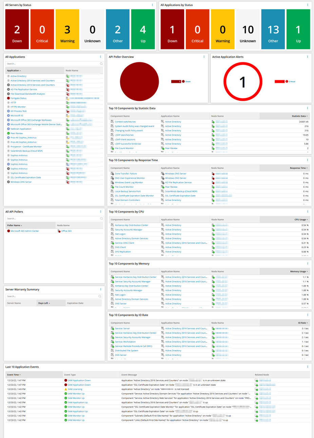Open Top 10 Components by Memory menu
314x438 pixels.
tap(308, 264)
